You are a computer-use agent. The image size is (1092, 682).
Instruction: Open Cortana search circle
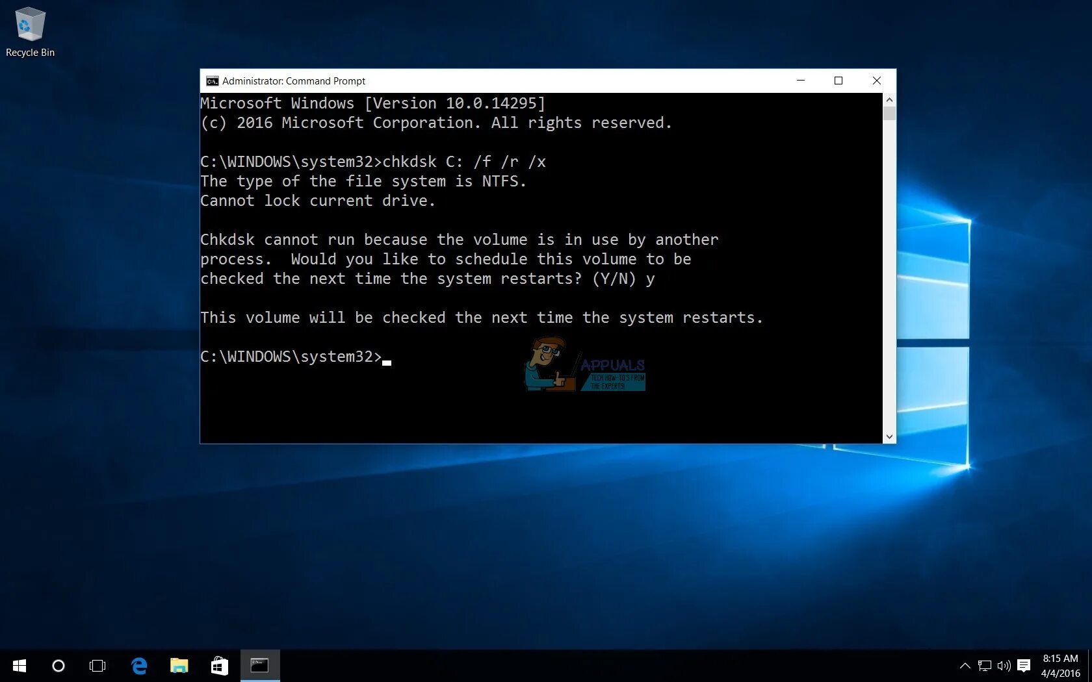point(58,666)
